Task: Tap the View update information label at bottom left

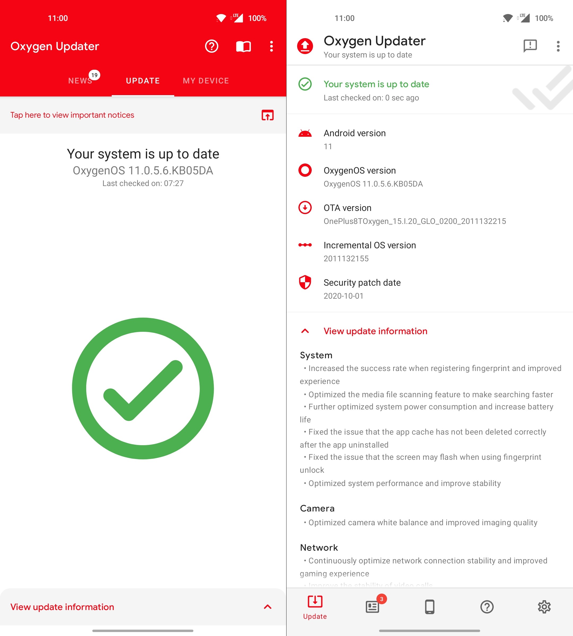Action: coord(62,607)
